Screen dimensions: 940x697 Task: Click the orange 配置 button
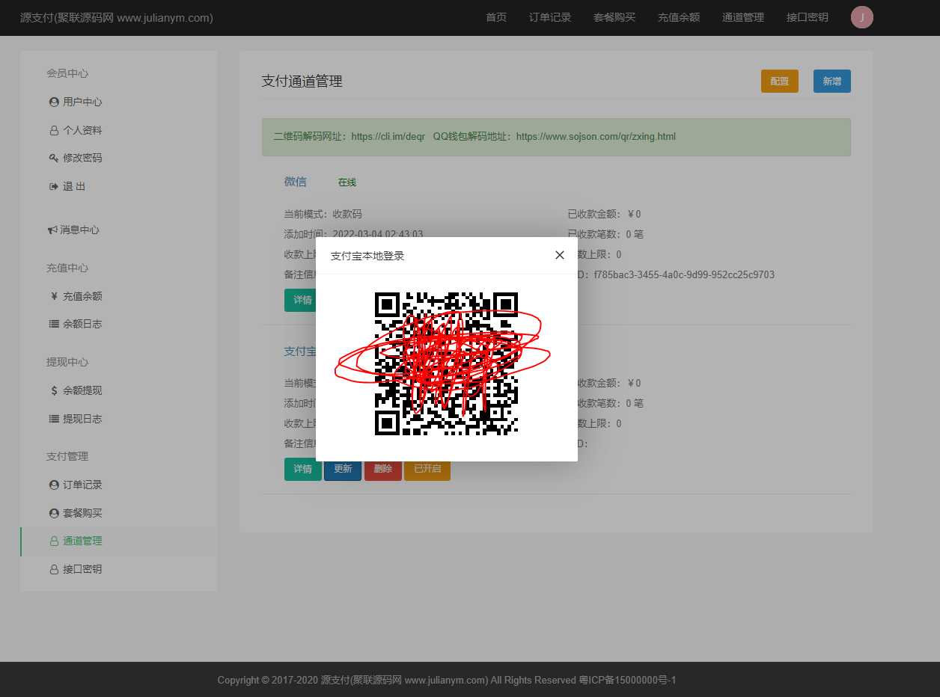click(780, 81)
